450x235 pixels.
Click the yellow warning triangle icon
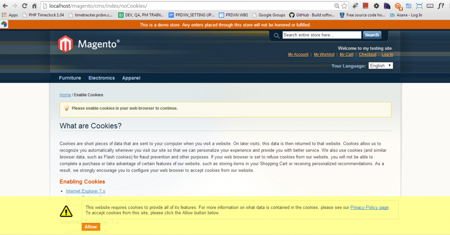point(66,211)
